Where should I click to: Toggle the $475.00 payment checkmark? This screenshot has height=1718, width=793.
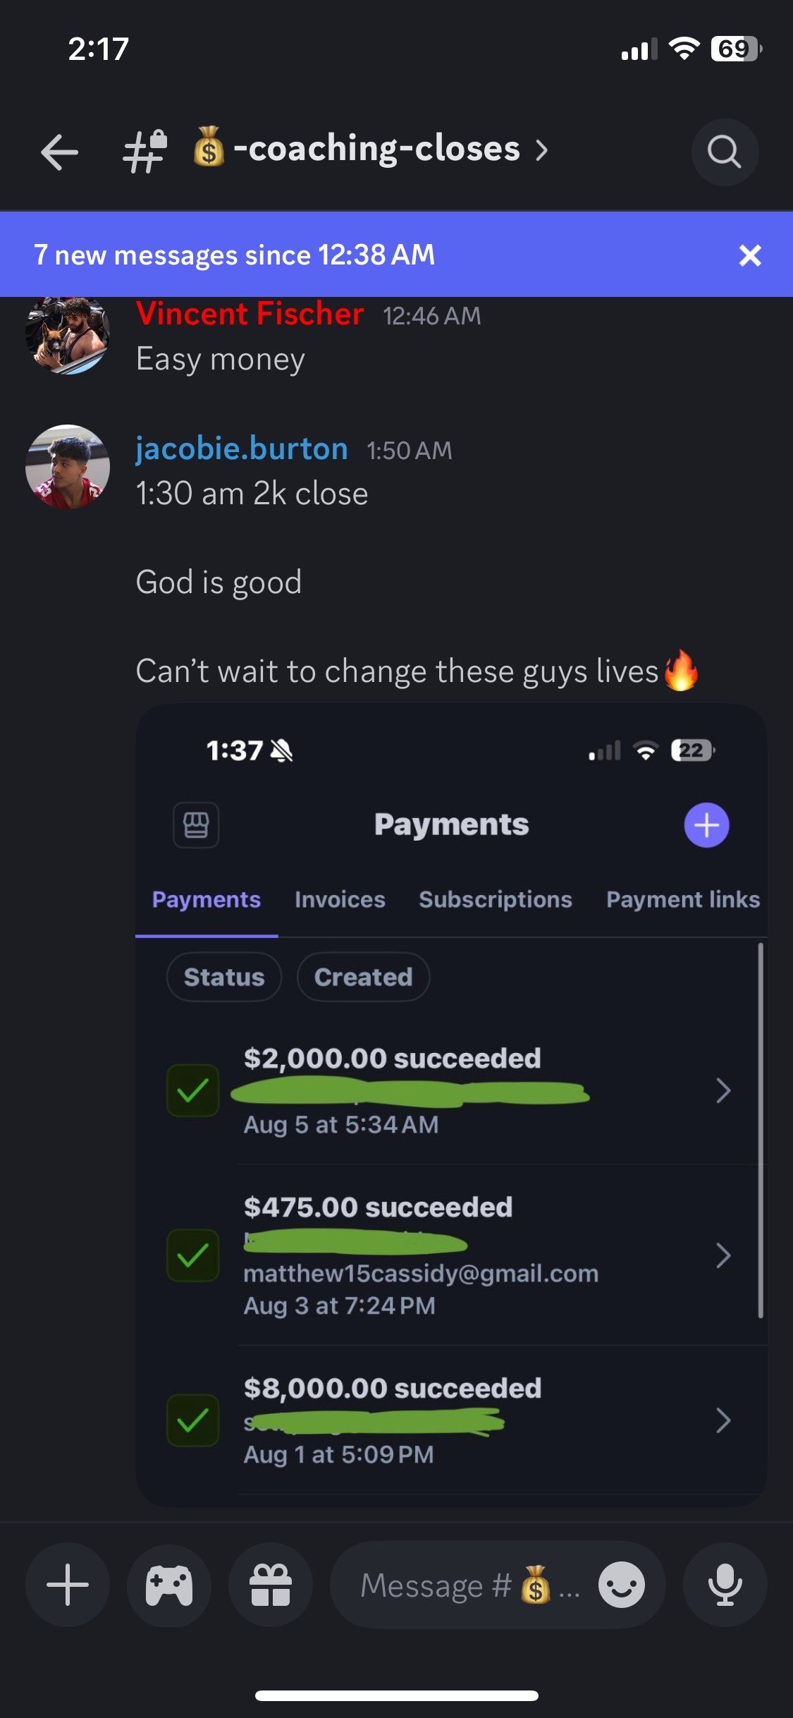click(x=192, y=1255)
